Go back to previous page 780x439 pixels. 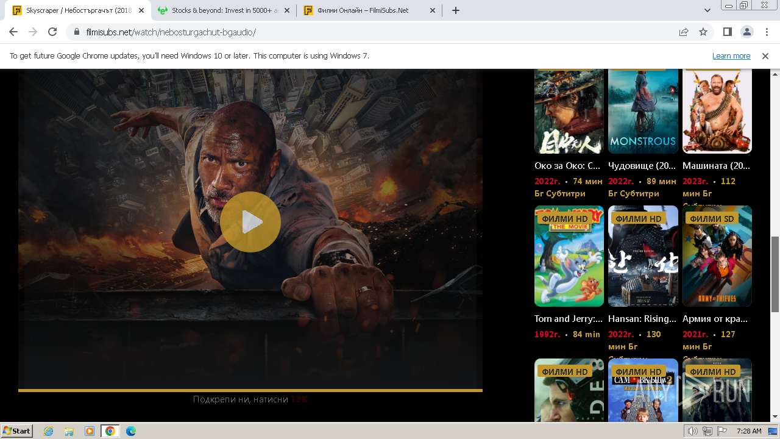[x=13, y=32]
